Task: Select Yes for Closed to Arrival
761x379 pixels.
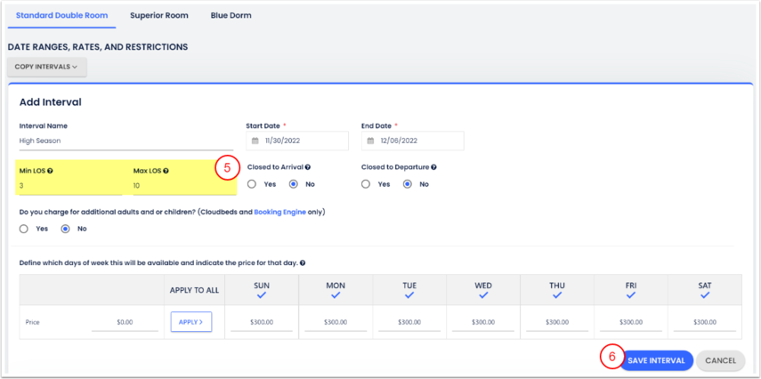Action: coord(252,184)
